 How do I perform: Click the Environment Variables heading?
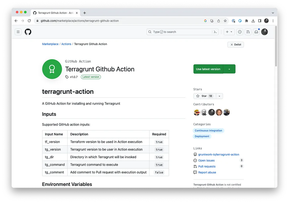[x=67, y=184]
